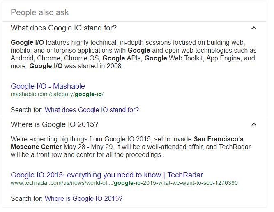Screen dimensions: 274x212
Task: Open the "Google I/O - Mashable" result link
Action: click(x=48, y=86)
